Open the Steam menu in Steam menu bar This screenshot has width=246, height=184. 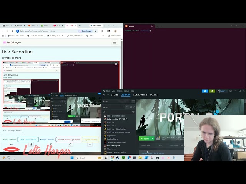[x=108, y=91]
